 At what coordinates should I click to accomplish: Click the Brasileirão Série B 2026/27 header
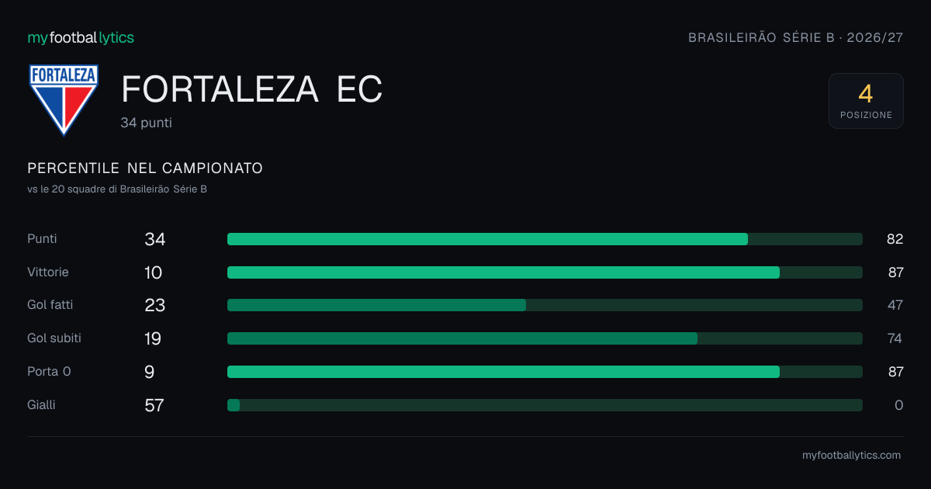point(796,37)
